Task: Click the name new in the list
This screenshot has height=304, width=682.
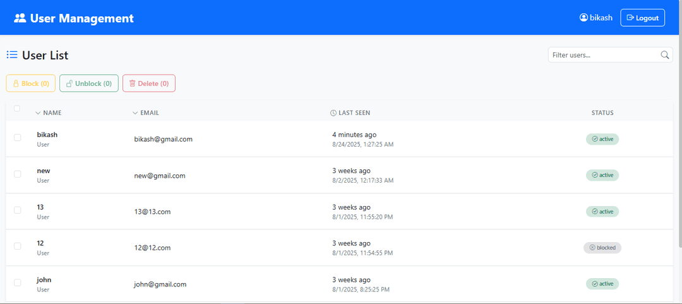Action: pyautogui.click(x=44, y=171)
